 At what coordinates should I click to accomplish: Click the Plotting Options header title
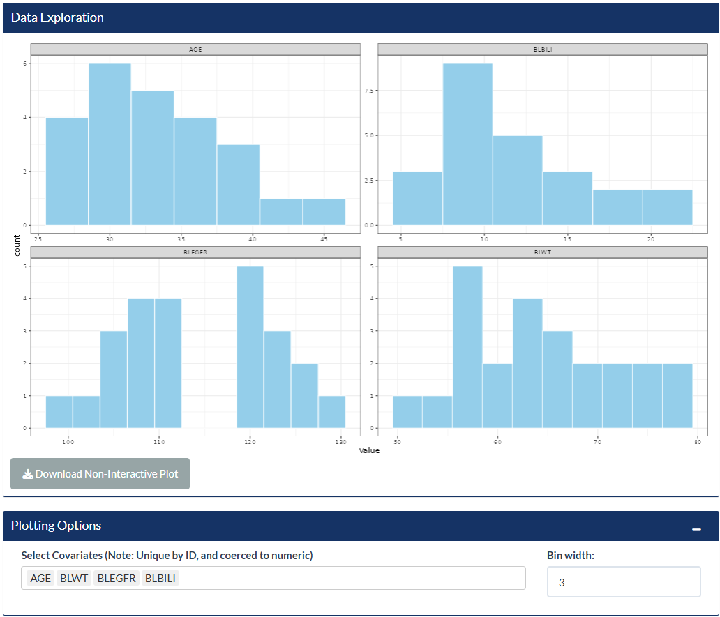click(x=57, y=526)
